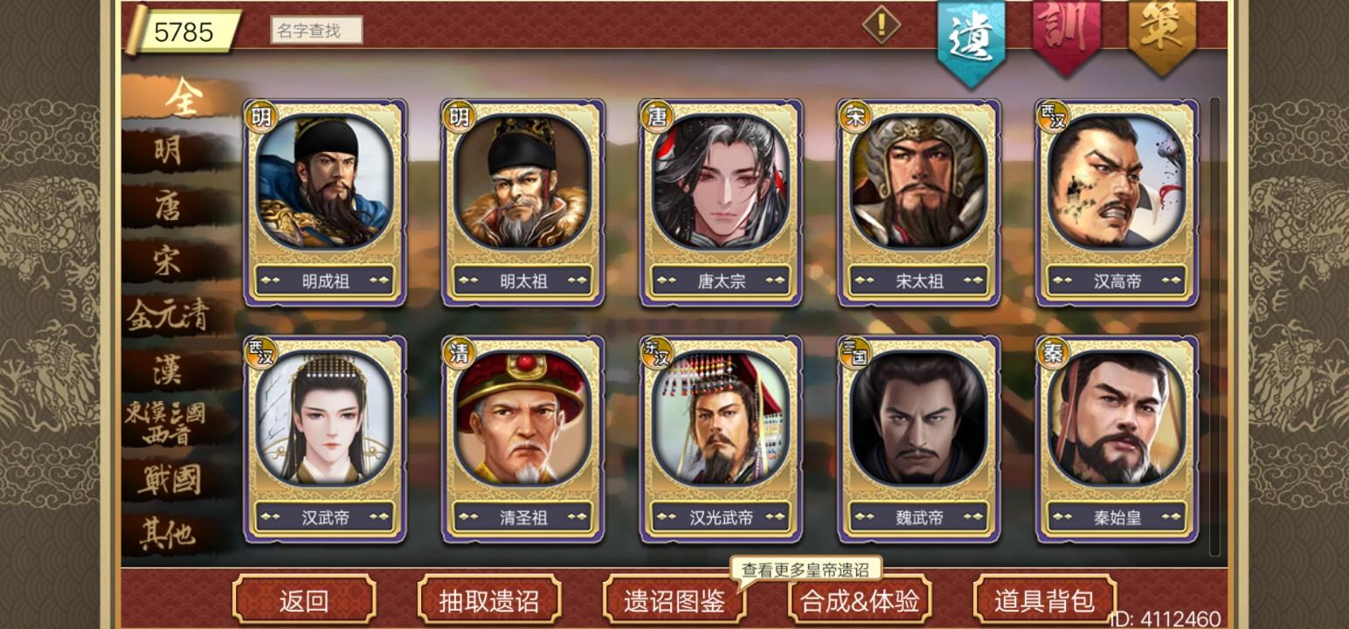Pick the 魏武帝 portrait card
The width and height of the screenshot is (1349, 629).
(919, 439)
